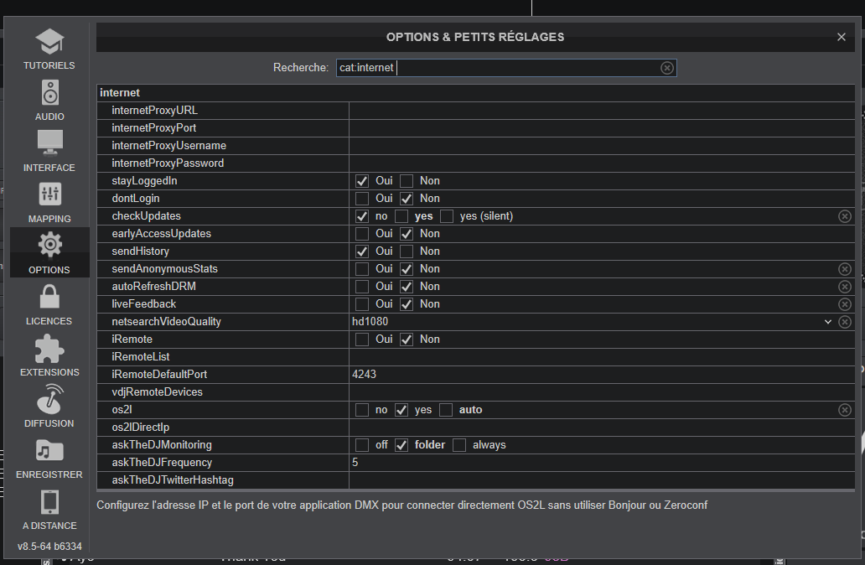Enable Oui for sendAnonymousStats

(362, 269)
